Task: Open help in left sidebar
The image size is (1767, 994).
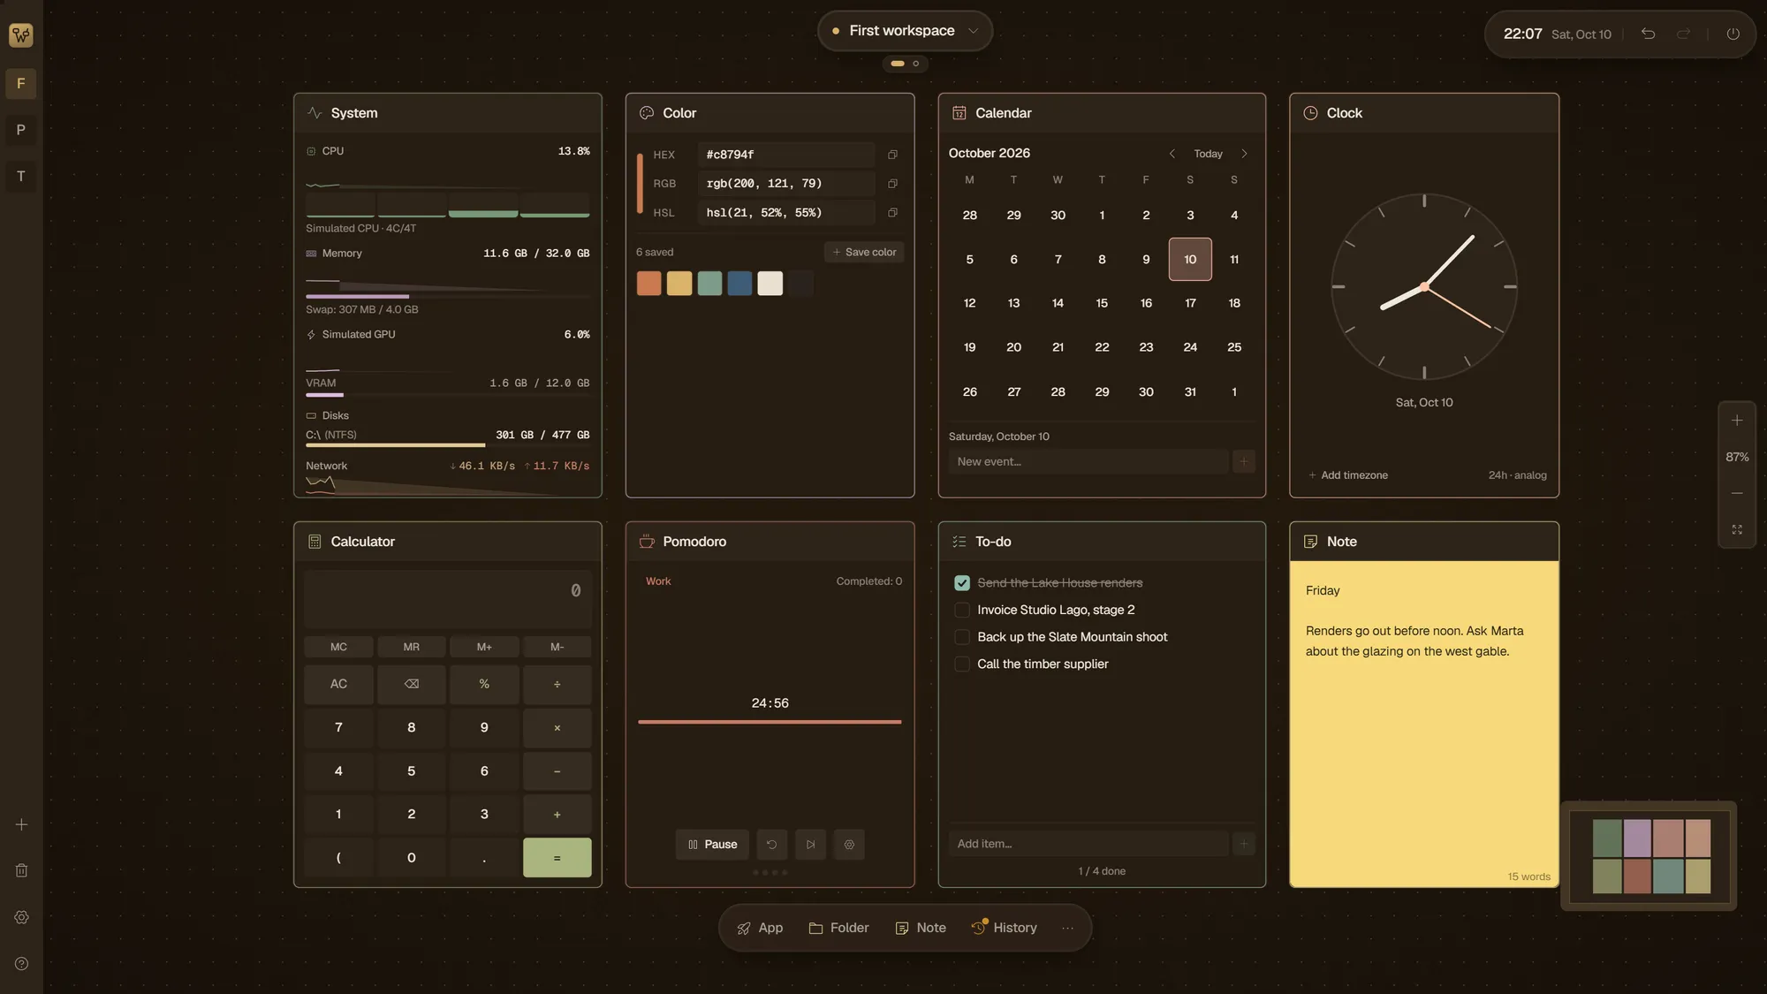Action: pos(21,964)
